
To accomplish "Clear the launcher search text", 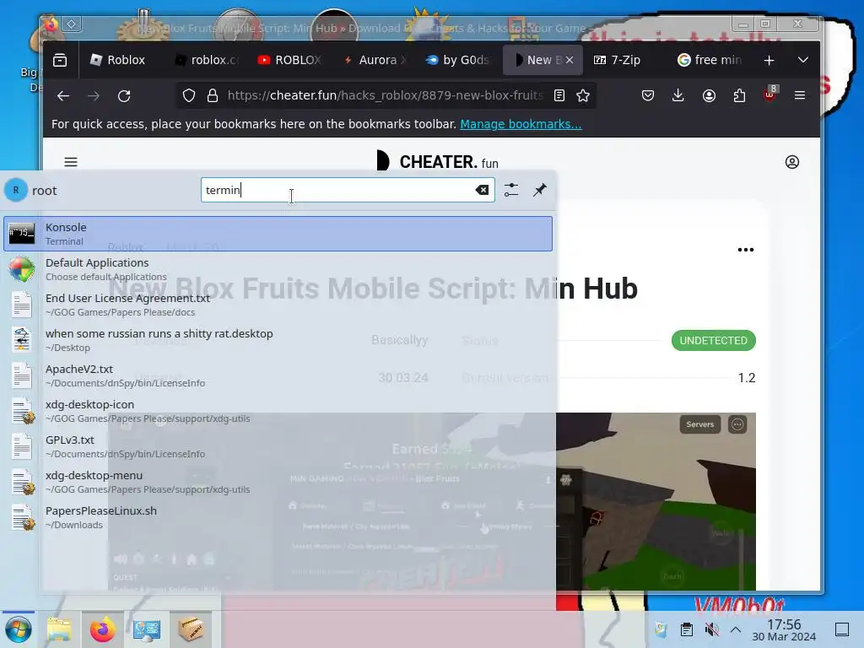I will click(482, 190).
